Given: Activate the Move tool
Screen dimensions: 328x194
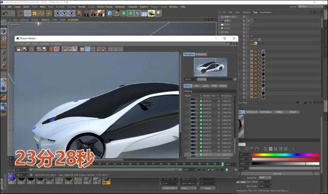Looking at the screenshot, I should click(x=27, y=13).
